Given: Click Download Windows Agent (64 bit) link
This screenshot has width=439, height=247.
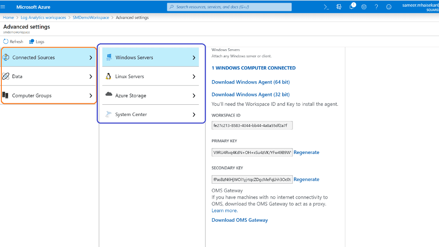Looking at the screenshot, I should (251, 82).
